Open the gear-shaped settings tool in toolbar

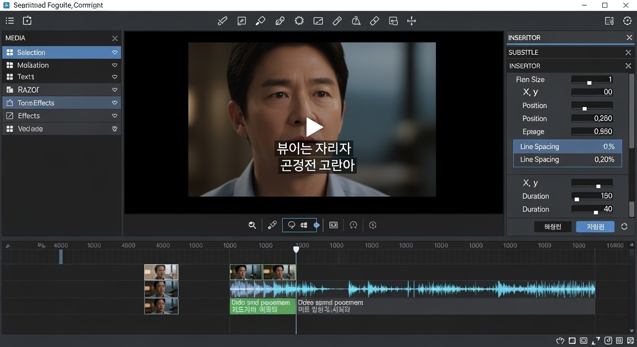(x=299, y=21)
